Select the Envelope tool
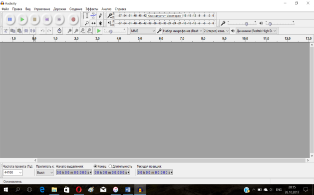Screen dimensions: 314x195 [93, 15]
